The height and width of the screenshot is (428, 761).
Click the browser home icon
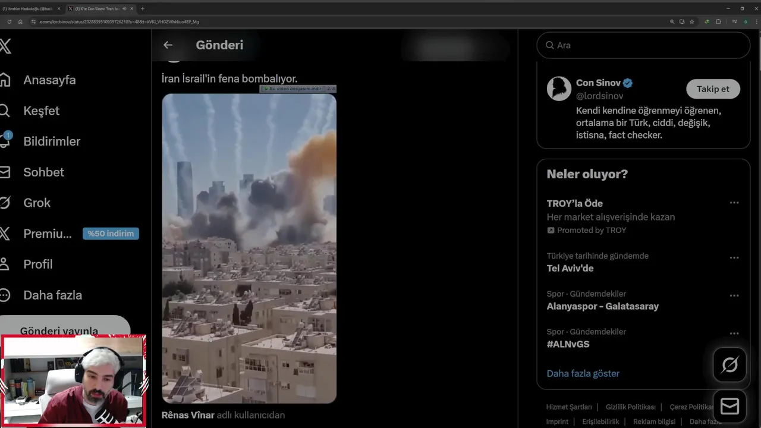pos(20,21)
